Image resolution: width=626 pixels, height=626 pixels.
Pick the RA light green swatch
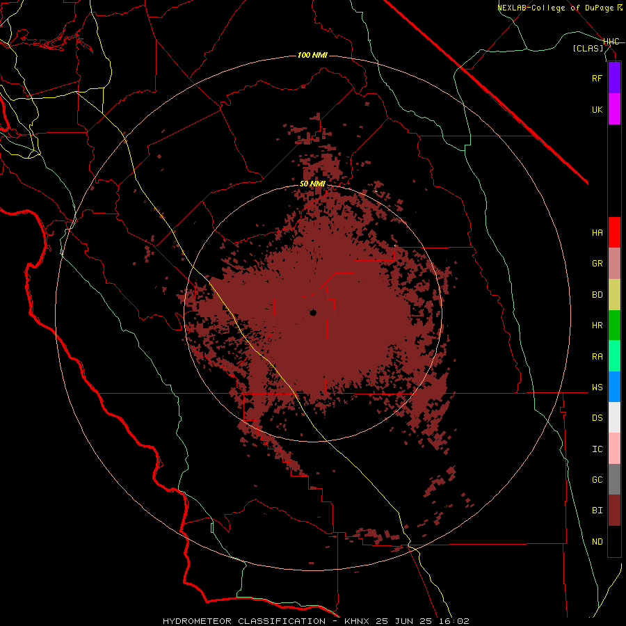point(614,356)
